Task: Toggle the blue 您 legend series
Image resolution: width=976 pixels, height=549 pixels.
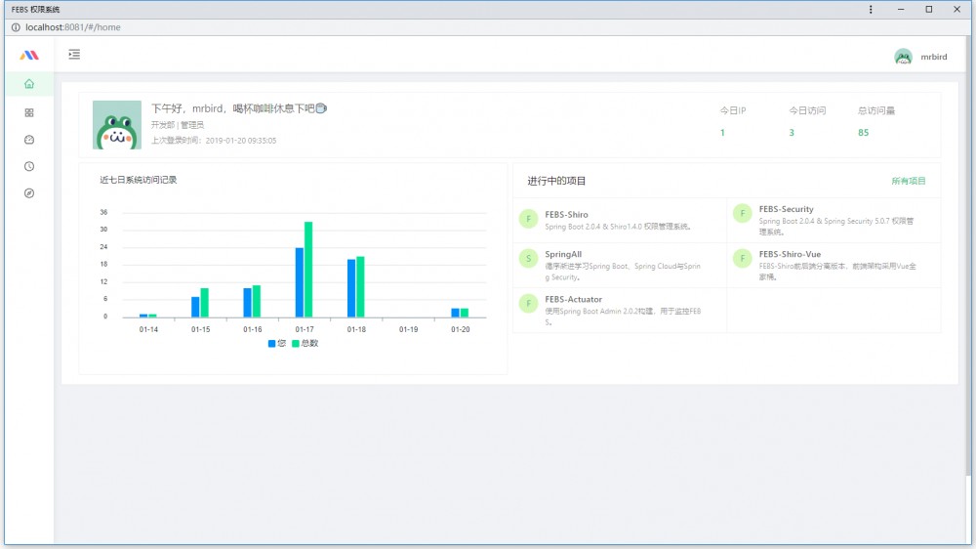Action: click(277, 343)
